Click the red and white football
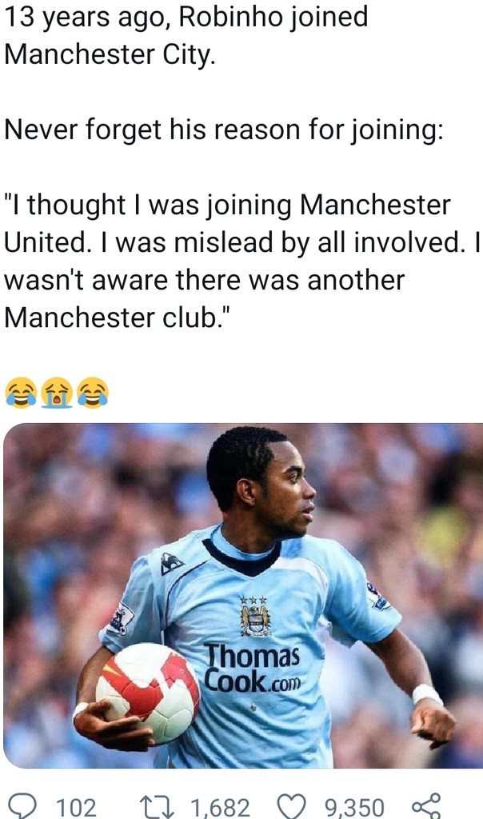The height and width of the screenshot is (819, 483). point(148,693)
